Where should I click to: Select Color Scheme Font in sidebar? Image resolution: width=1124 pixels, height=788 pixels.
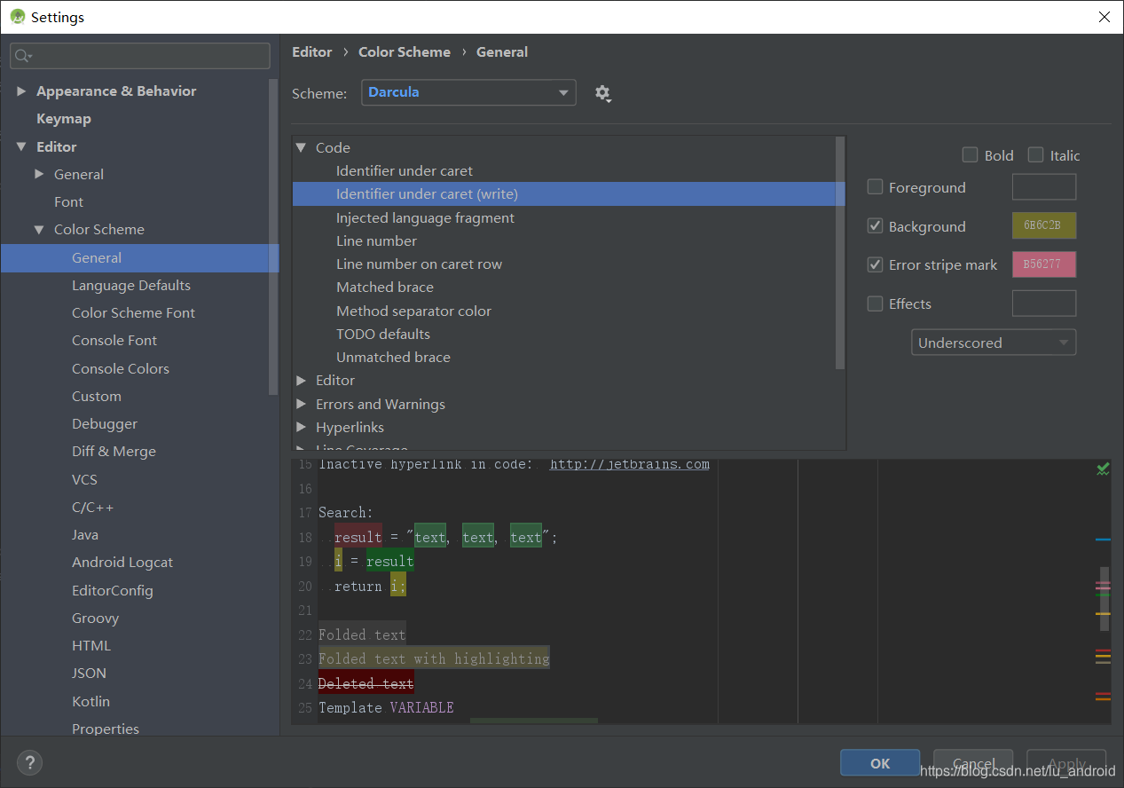133,313
